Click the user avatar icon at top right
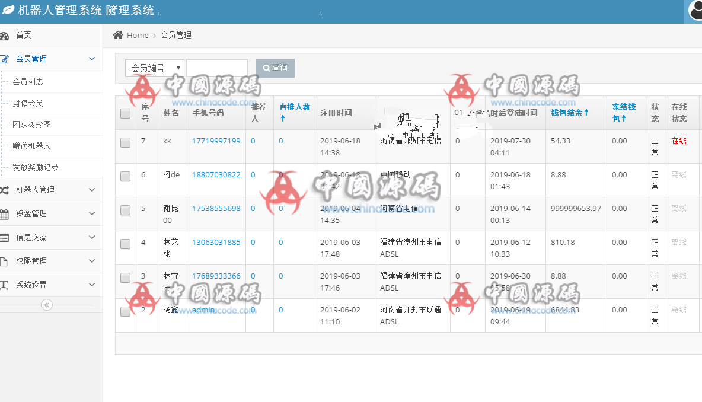The image size is (702, 402). 695,11
